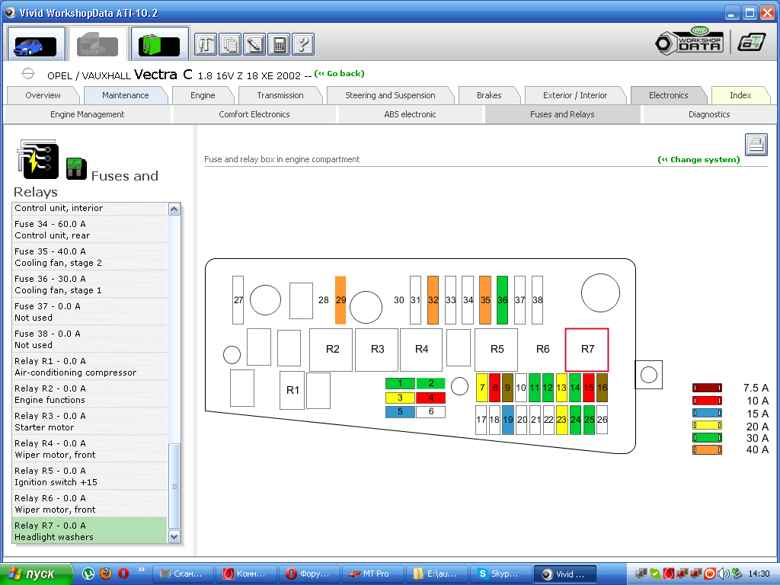Print the fuse box diagram
The height and width of the screenshot is (585, 780).
[756, 145]
